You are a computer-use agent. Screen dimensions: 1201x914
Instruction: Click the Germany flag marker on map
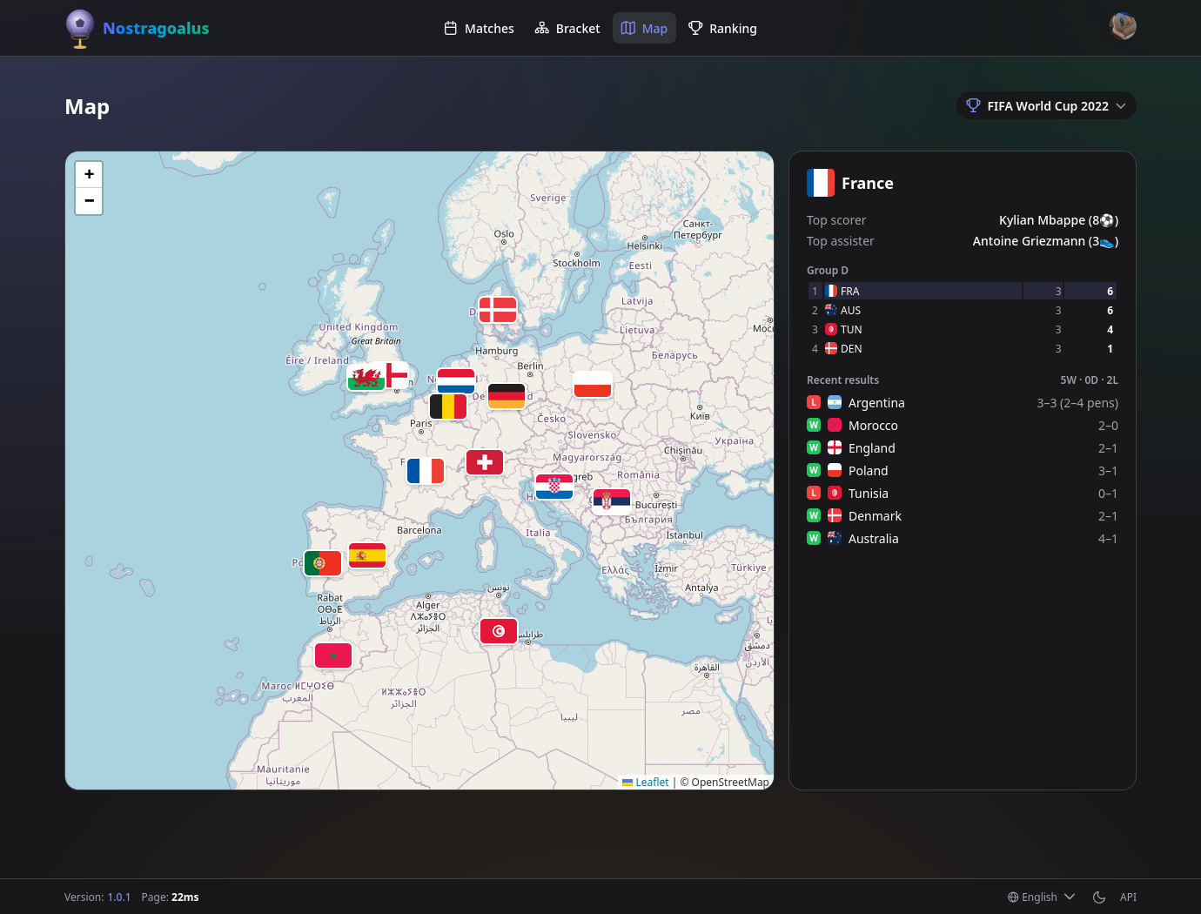pyautogui.click(x=507, y=396)
